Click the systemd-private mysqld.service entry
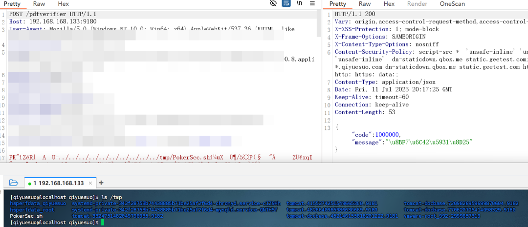 tap(175, 210)
